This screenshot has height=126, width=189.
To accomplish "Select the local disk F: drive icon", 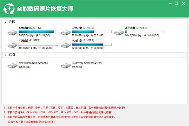I will pyautogui.click(x=12, y=45).
